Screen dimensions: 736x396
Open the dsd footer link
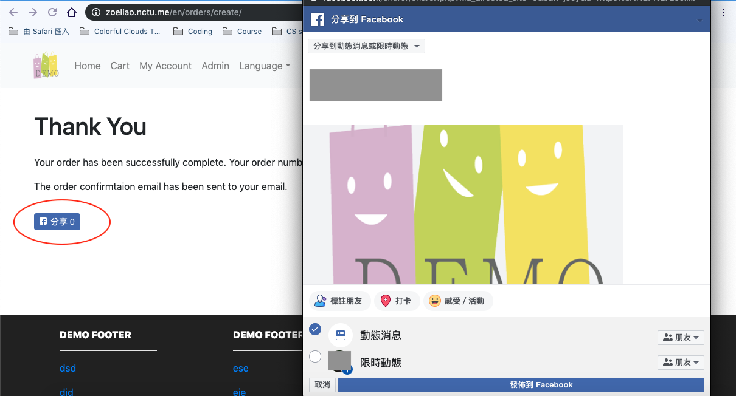tap(68, 368)
